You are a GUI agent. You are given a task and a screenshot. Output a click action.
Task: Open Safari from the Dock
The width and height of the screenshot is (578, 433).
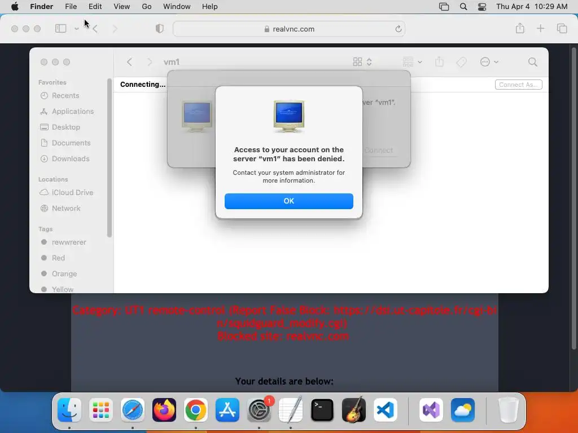pyautogui.click(x=132, y=410)
